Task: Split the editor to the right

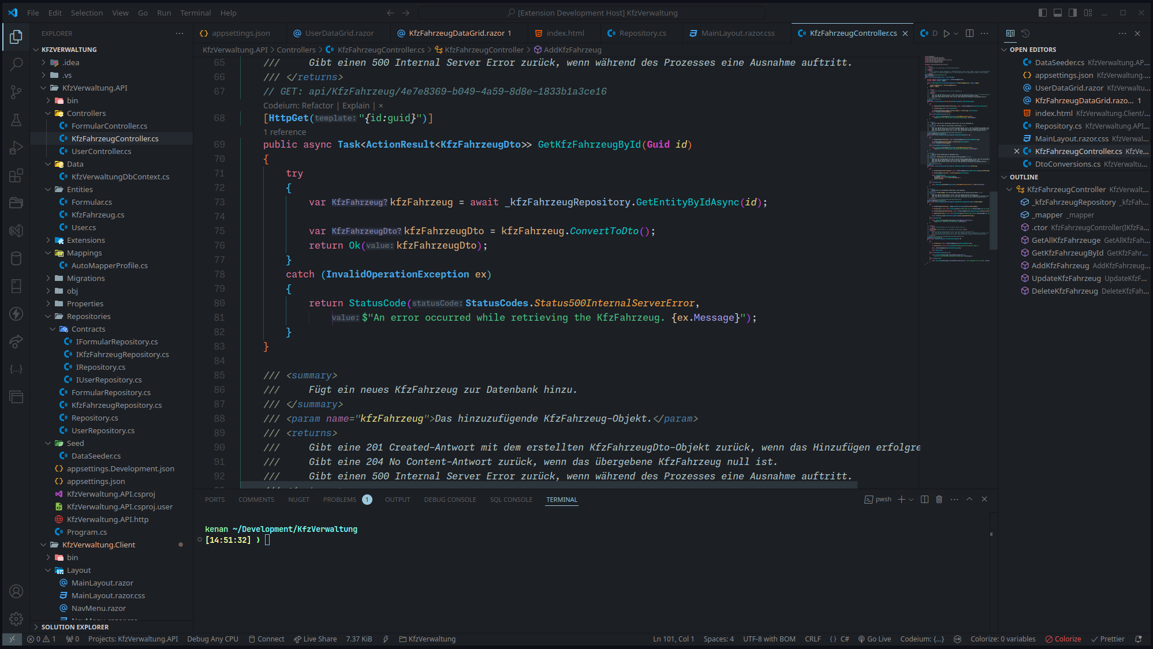Action: (x=969, y=33)
